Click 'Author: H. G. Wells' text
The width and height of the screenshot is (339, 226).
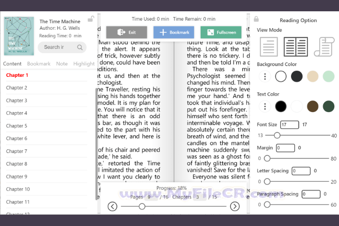[60, 28]
